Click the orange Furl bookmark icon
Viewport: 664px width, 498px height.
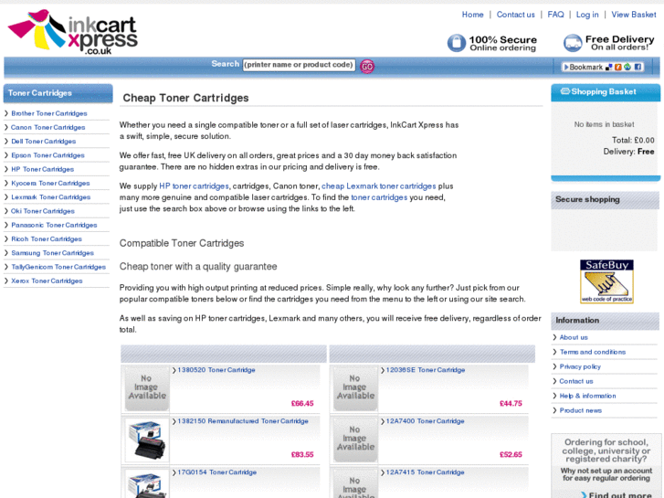pyautogui.click(x=618, y=67)
